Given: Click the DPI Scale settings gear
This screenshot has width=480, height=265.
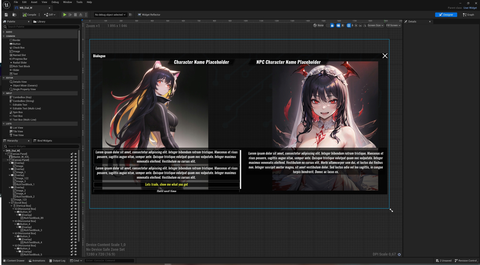Looking at the screenshot, I should [x=399, y=255].
